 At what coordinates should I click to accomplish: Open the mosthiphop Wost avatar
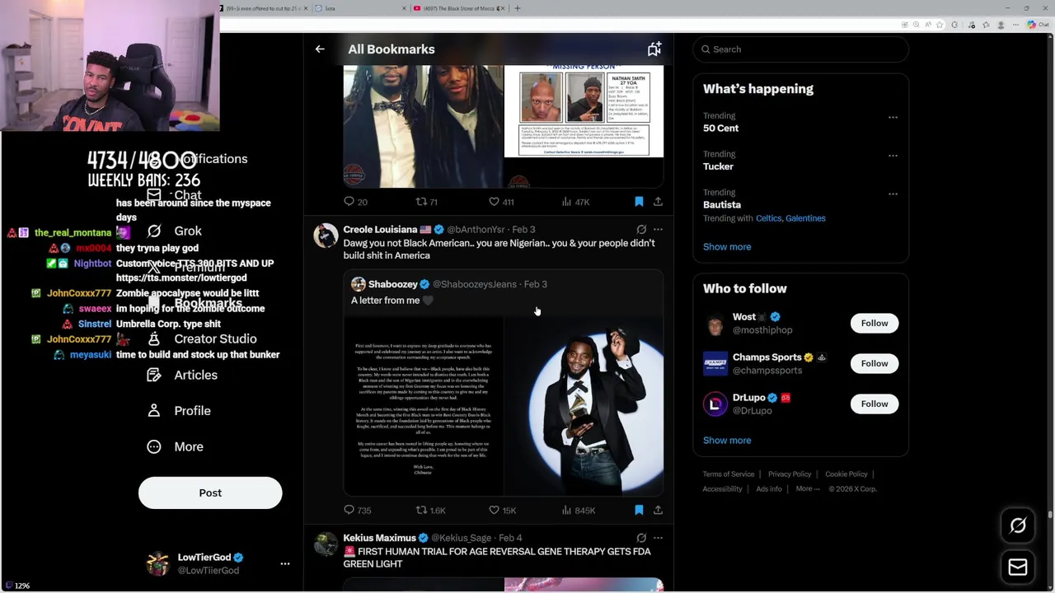715,323
